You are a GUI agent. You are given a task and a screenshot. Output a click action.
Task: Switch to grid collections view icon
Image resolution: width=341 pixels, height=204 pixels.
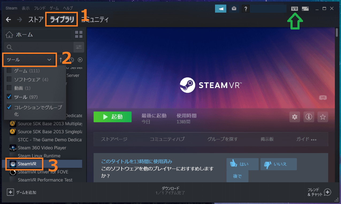click(x=79, y=35)
